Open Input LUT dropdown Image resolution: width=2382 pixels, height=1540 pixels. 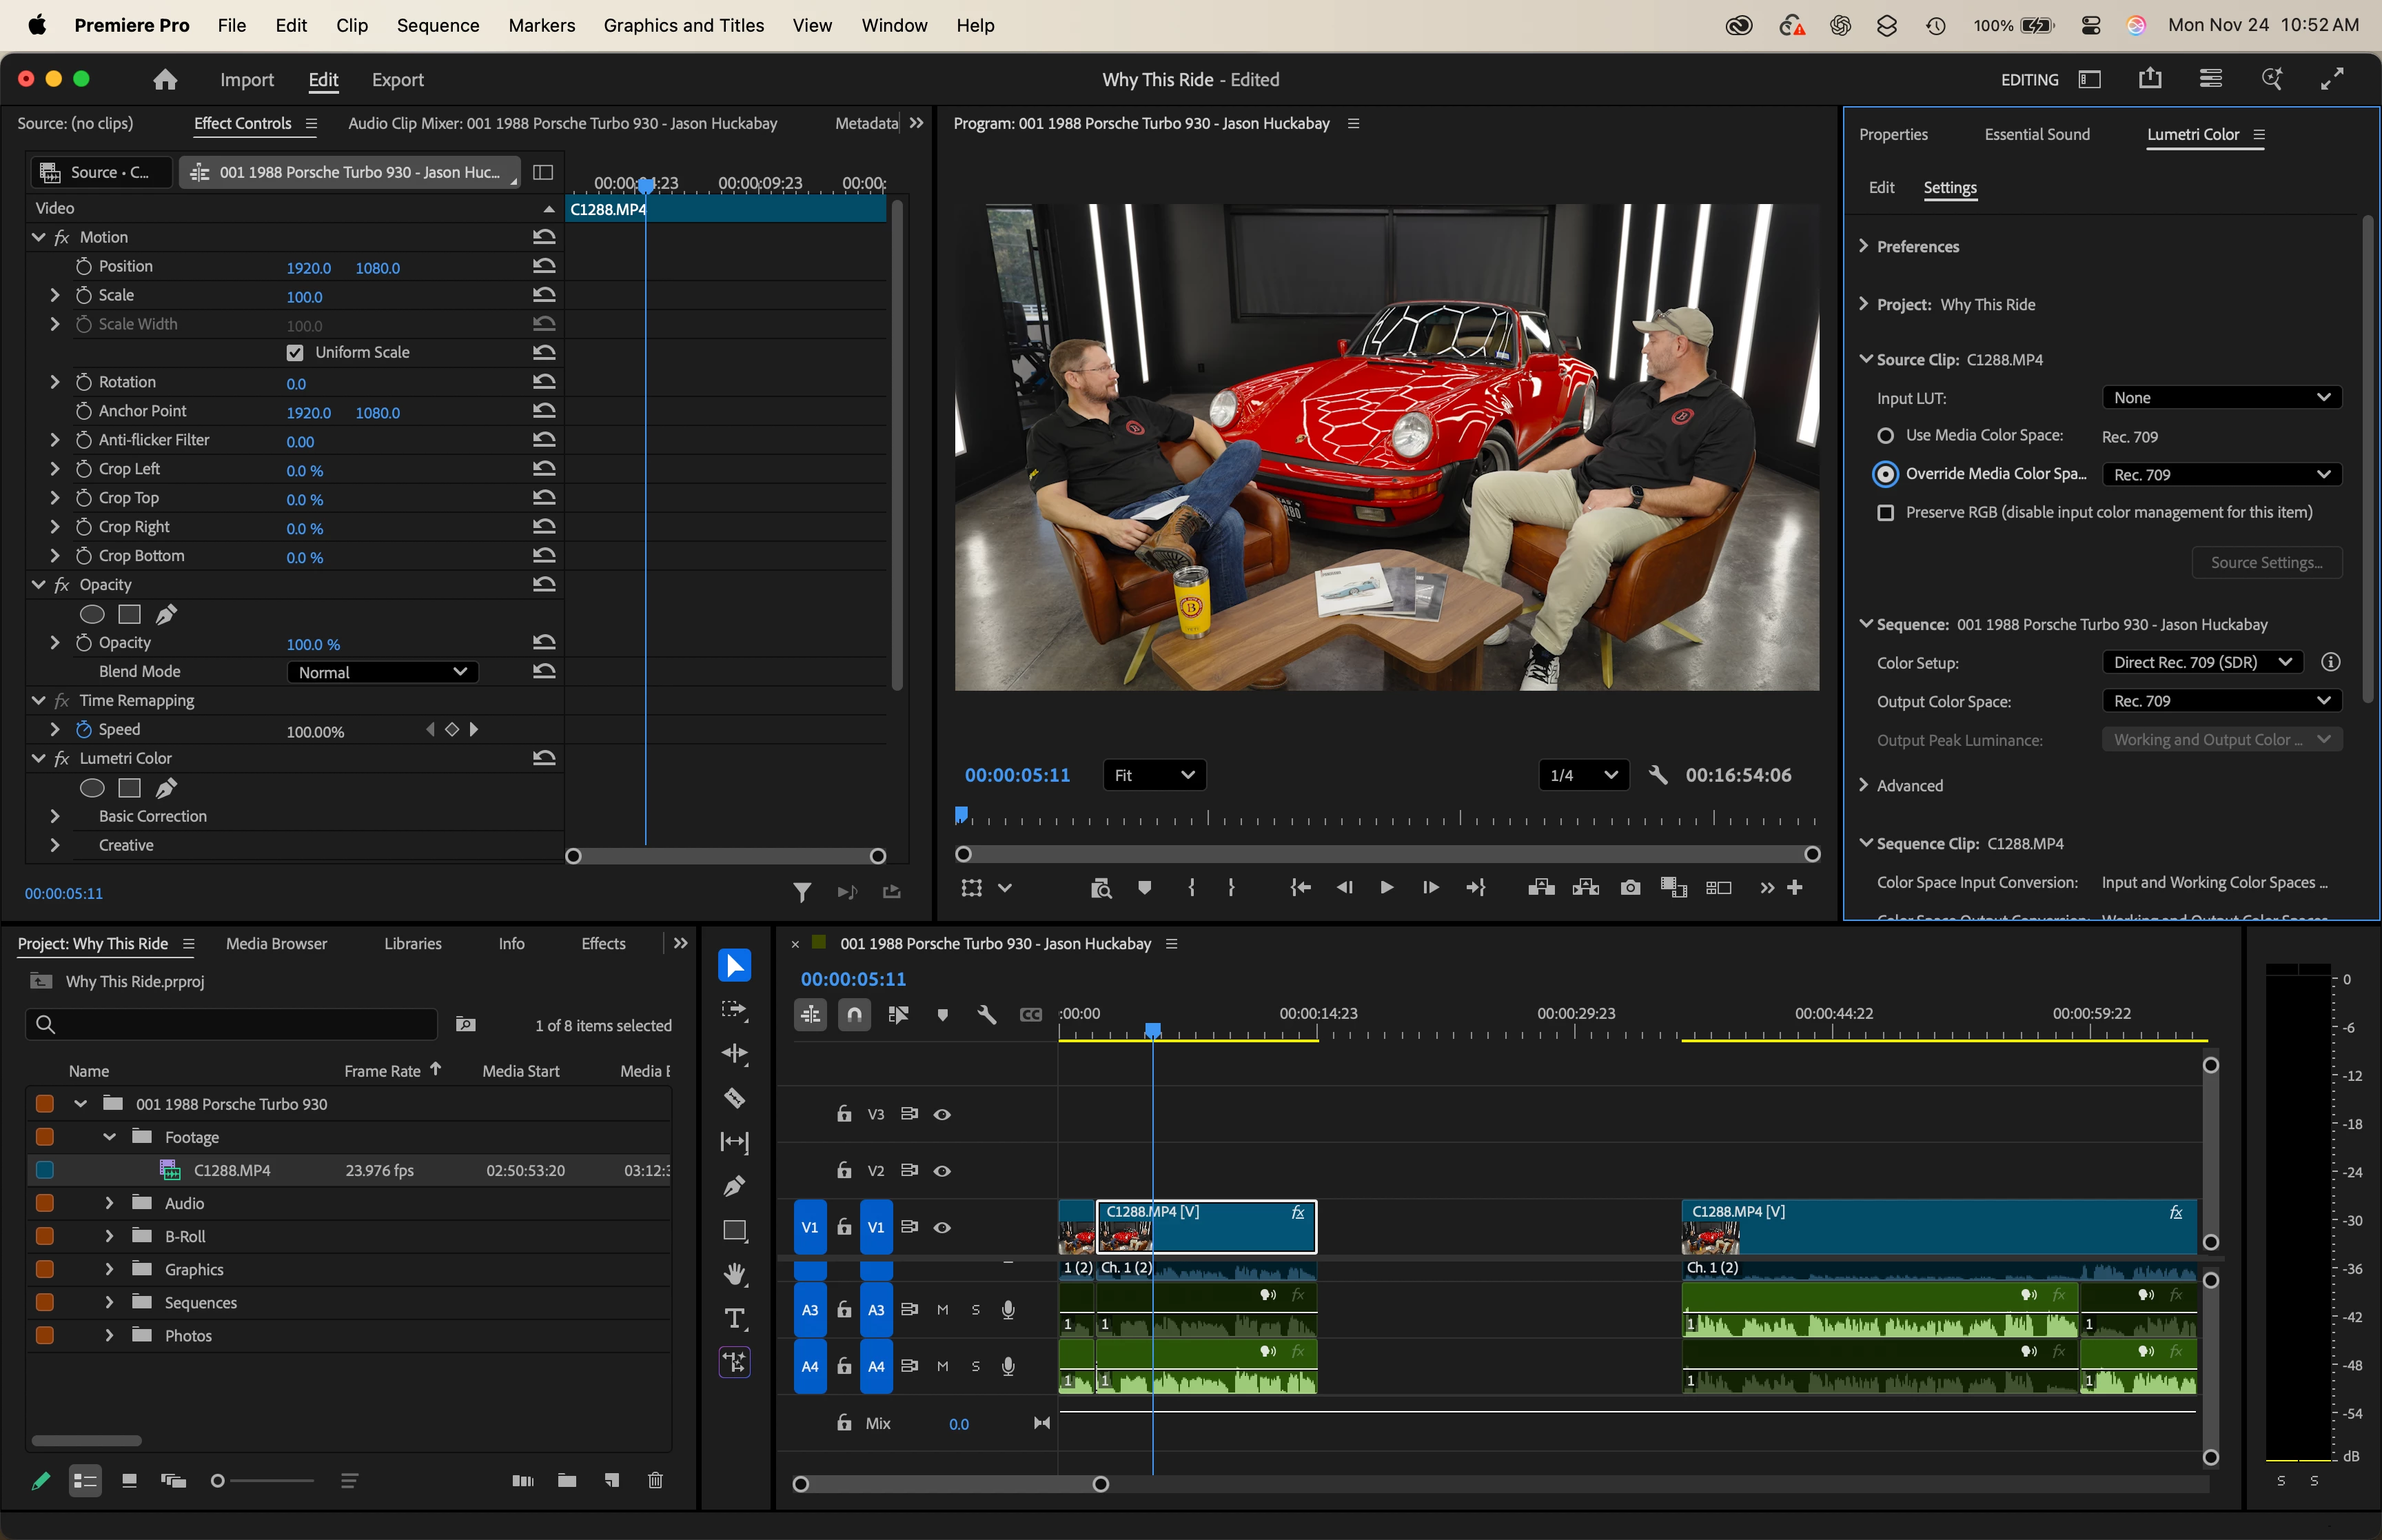pyautogui.click(x=2221, y=398)
